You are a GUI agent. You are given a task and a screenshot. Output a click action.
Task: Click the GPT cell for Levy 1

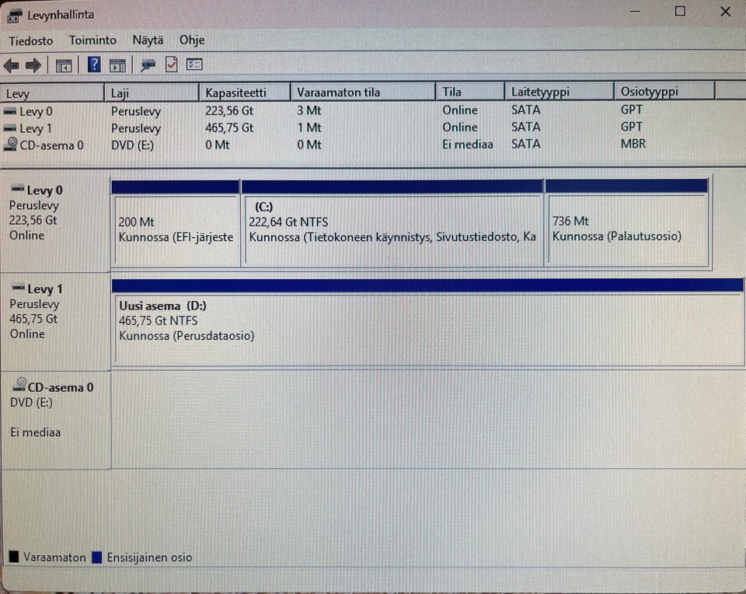pos(631,127)
